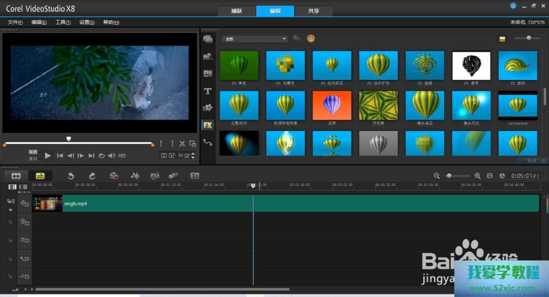The width and height of the screenshot is (549, 297).
Task: Select the FX filter library icon
Action: [x=208, y=125]
